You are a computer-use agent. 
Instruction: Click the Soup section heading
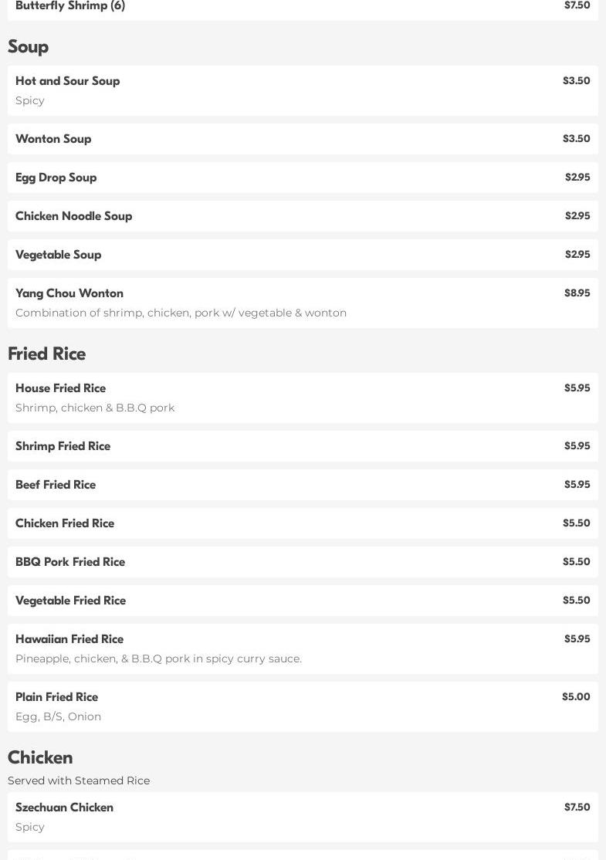pyautogui.click(x=29, y=47)
